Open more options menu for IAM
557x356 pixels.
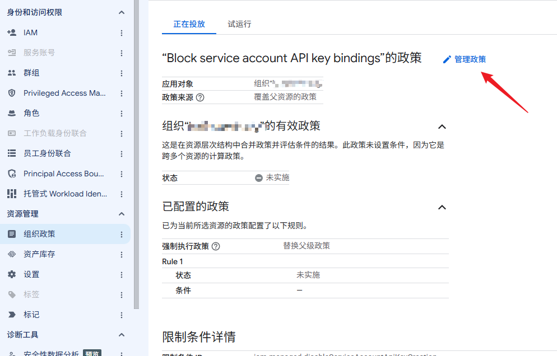click(122, 32)
